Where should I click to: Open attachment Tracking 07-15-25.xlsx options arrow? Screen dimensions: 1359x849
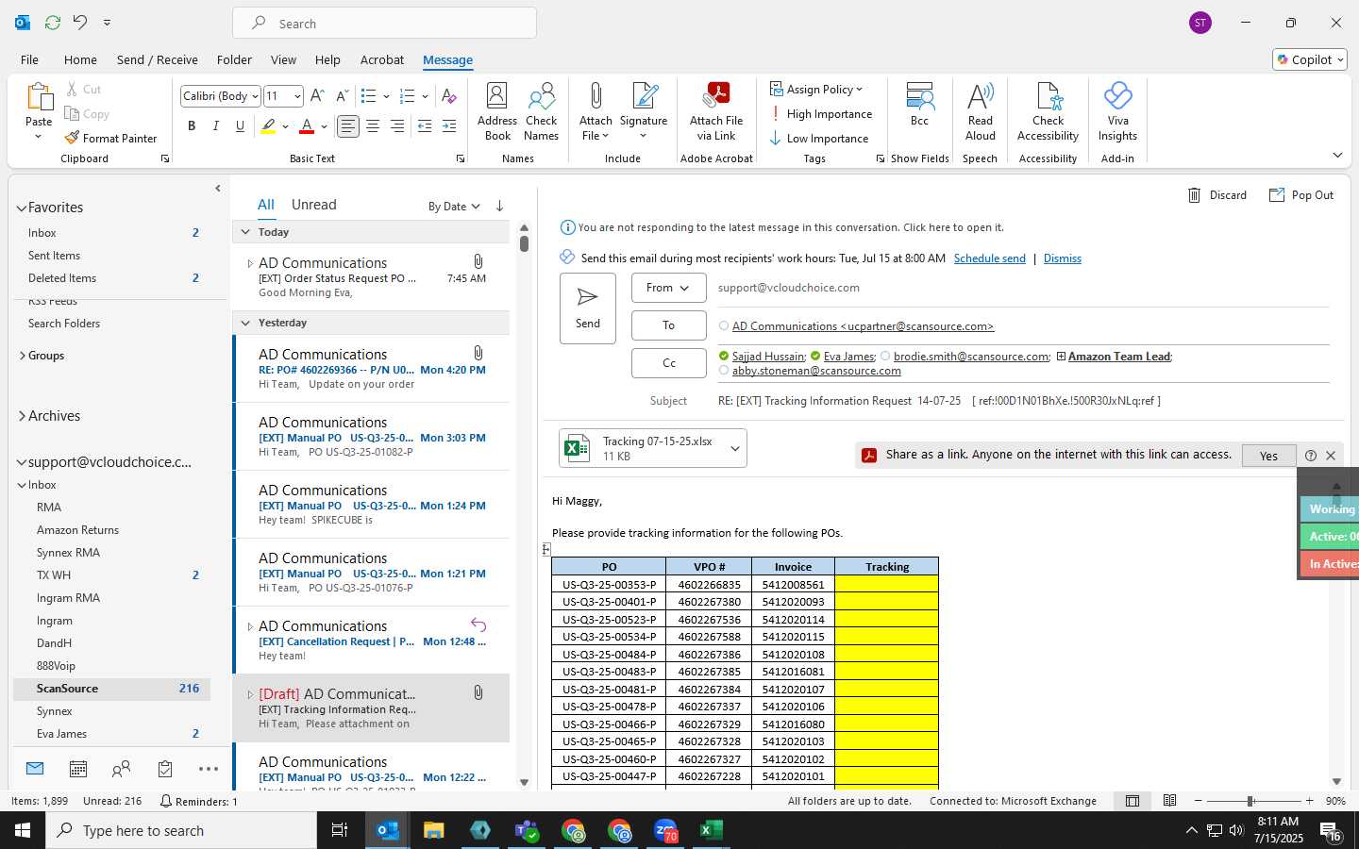735,449
